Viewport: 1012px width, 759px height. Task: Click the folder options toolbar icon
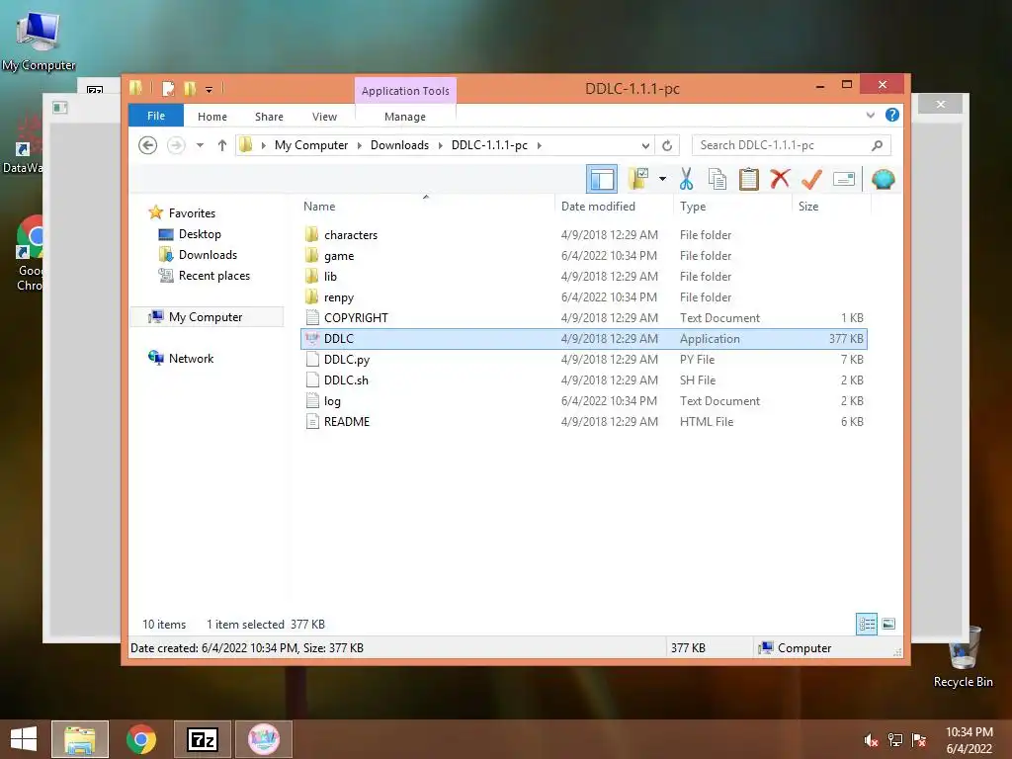tap(638, 179)
